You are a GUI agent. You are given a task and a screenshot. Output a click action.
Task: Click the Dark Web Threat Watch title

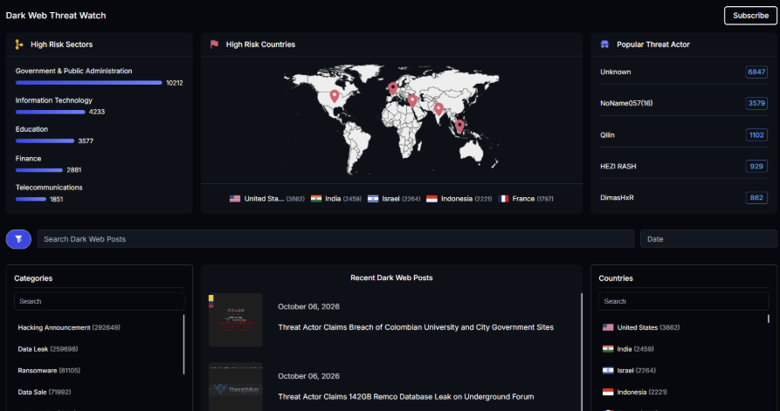56,16
